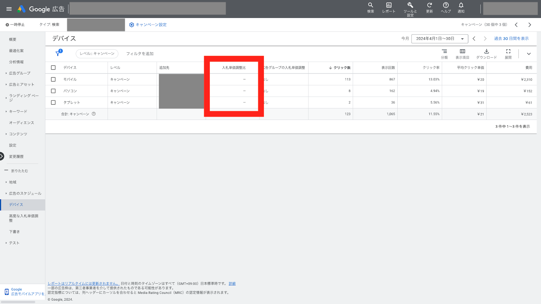Toggle the select-all header checkbox
Screen dimensions: 541x304
pyautogui.click(x=53, y=68)
